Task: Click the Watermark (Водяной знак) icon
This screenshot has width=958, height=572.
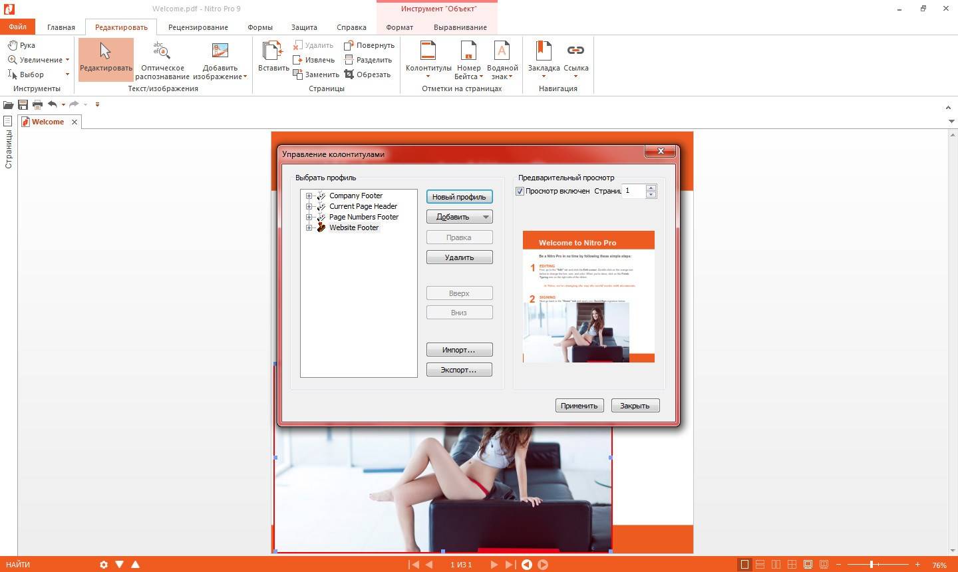Action: 502,51
